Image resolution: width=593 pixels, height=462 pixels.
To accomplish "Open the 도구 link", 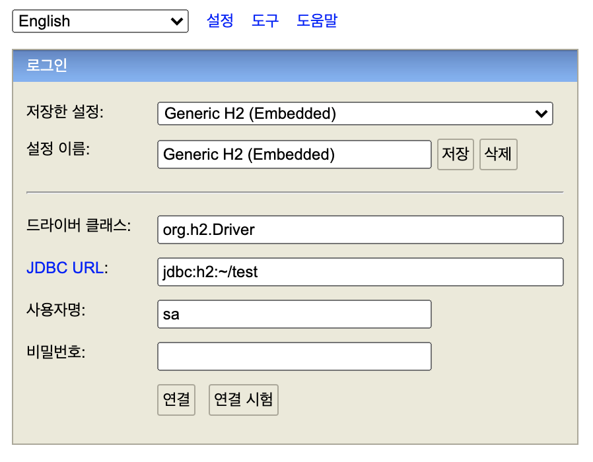I will (265, 20).
